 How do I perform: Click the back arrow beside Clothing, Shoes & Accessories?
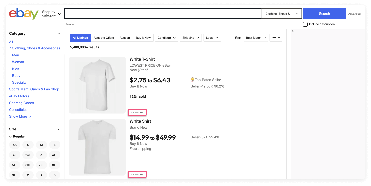point(11,48)
